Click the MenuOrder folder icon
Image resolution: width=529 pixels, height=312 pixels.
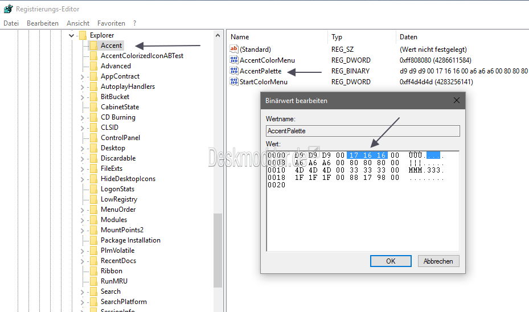[94, 210]
